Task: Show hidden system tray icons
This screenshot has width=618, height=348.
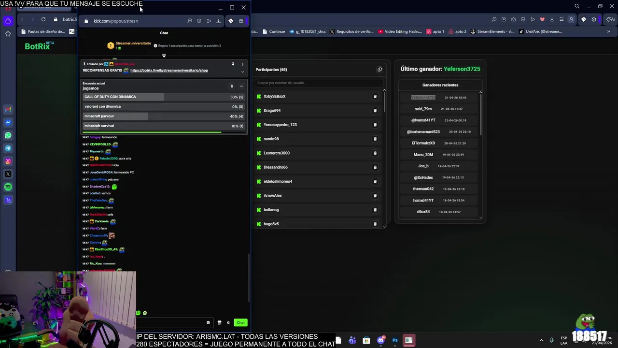Action: [x=541, y=340]
